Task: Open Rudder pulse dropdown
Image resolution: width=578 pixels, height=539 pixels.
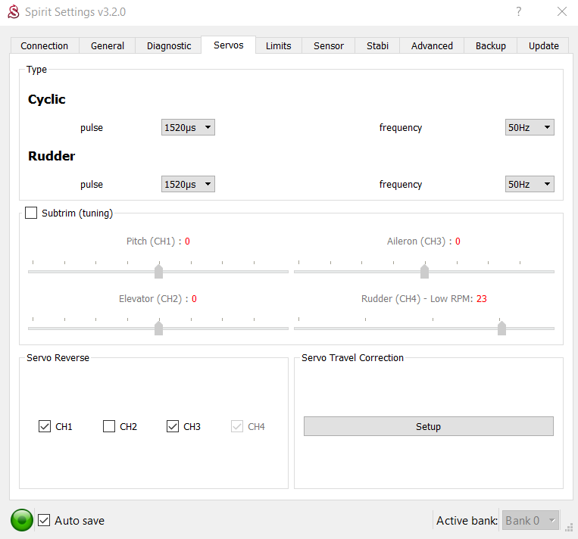Action: click(188, 184)
